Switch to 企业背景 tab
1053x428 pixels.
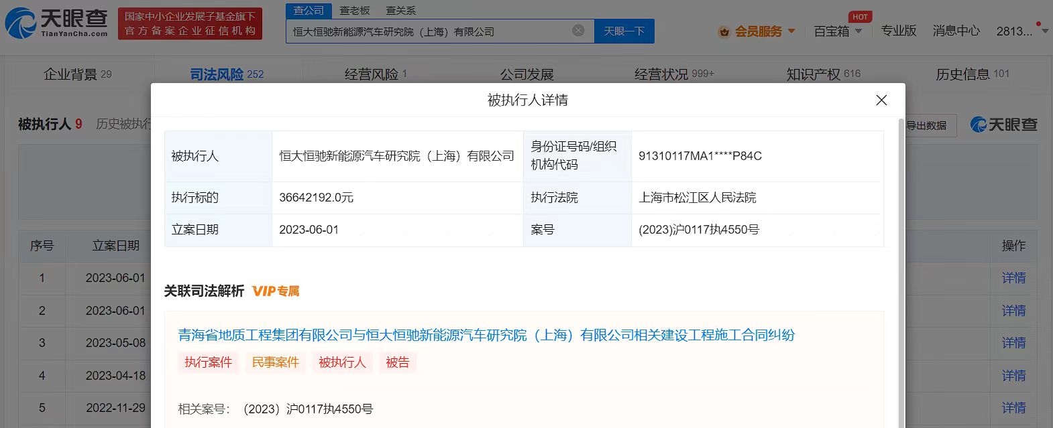pos(78,74)
